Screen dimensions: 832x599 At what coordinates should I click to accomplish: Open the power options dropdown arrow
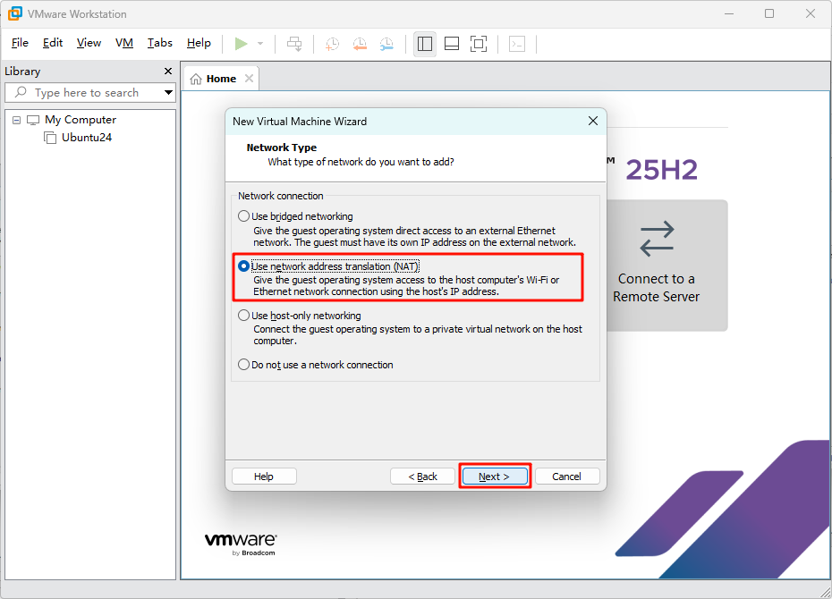260,44
